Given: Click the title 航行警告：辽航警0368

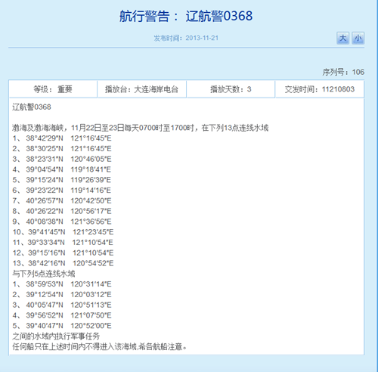Looking at the screenshot, I should [186, 16].
